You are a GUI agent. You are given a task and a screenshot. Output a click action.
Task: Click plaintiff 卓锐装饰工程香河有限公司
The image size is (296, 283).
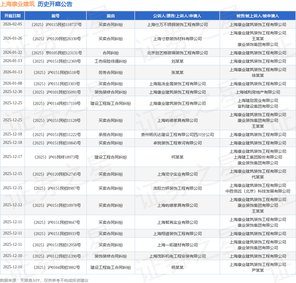click(x=177, y=143)
